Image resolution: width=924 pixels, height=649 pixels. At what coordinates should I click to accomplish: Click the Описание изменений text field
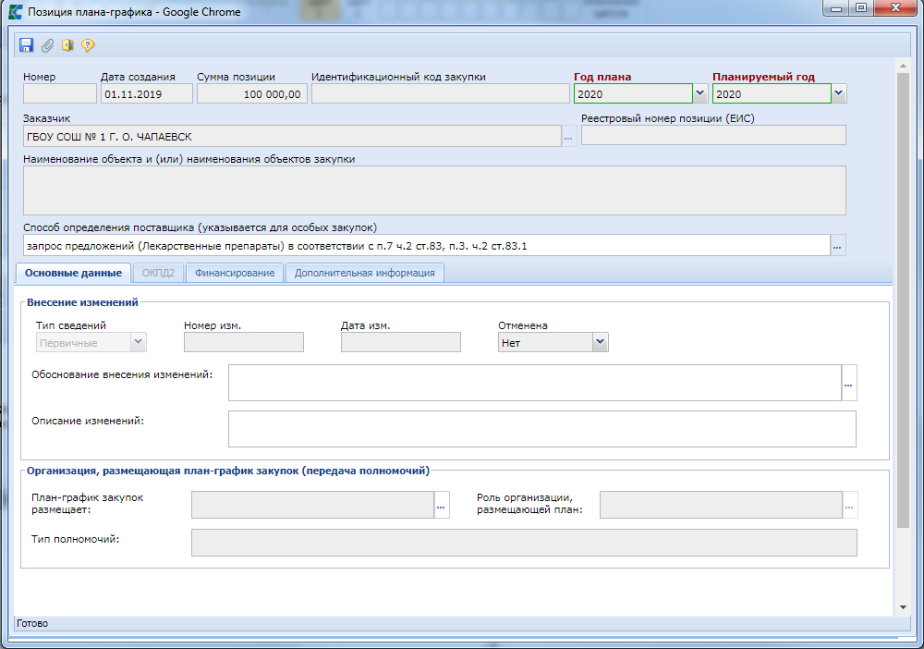click(x=541, y=429)
